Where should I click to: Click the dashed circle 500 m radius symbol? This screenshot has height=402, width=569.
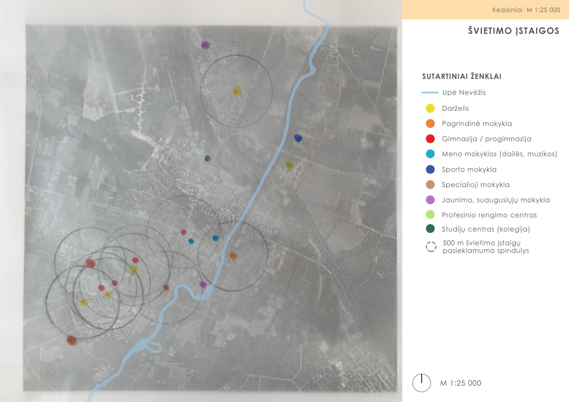pyautogui.click(x=431, y=246)
